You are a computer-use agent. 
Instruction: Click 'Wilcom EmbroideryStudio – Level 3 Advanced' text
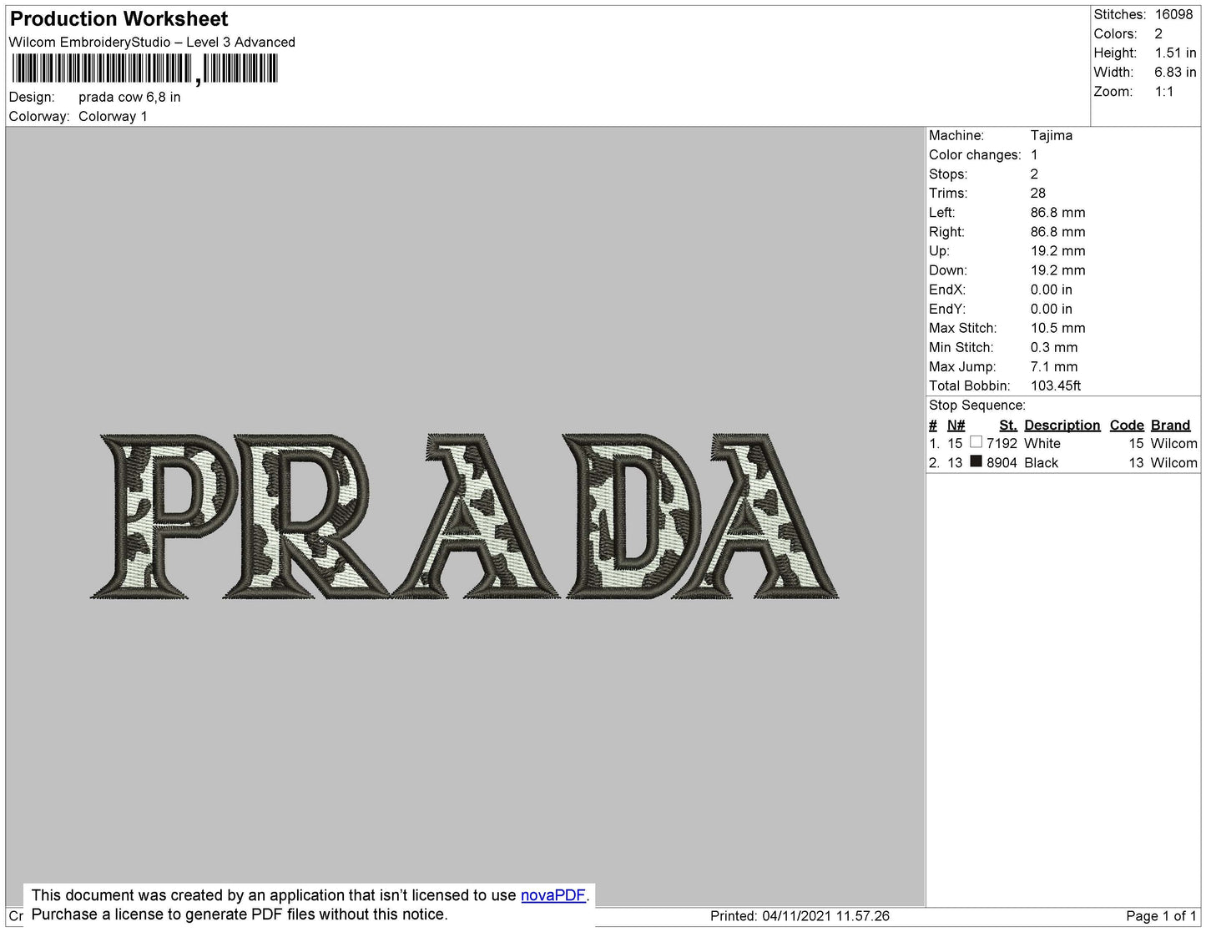pos(152,42)
